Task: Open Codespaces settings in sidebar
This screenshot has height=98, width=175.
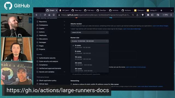Action: point(43,25)
